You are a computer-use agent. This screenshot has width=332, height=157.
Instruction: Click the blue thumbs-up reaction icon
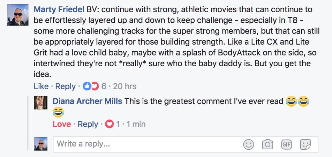[87, 86]
